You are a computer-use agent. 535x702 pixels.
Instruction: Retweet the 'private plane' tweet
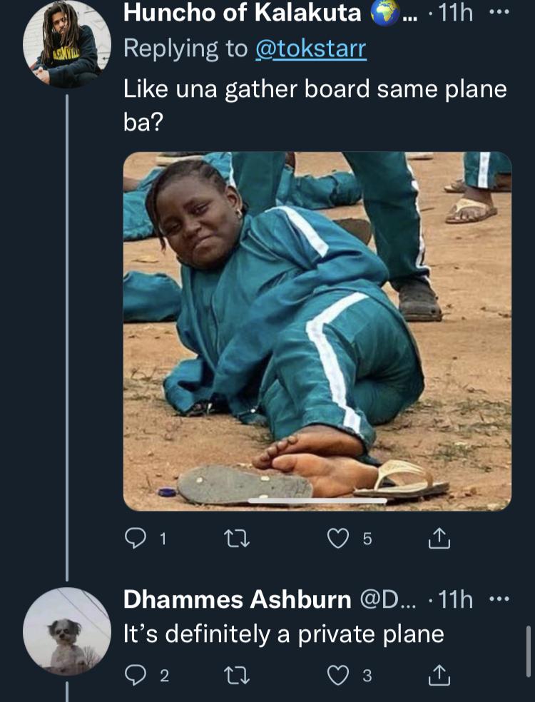point(236,676)
